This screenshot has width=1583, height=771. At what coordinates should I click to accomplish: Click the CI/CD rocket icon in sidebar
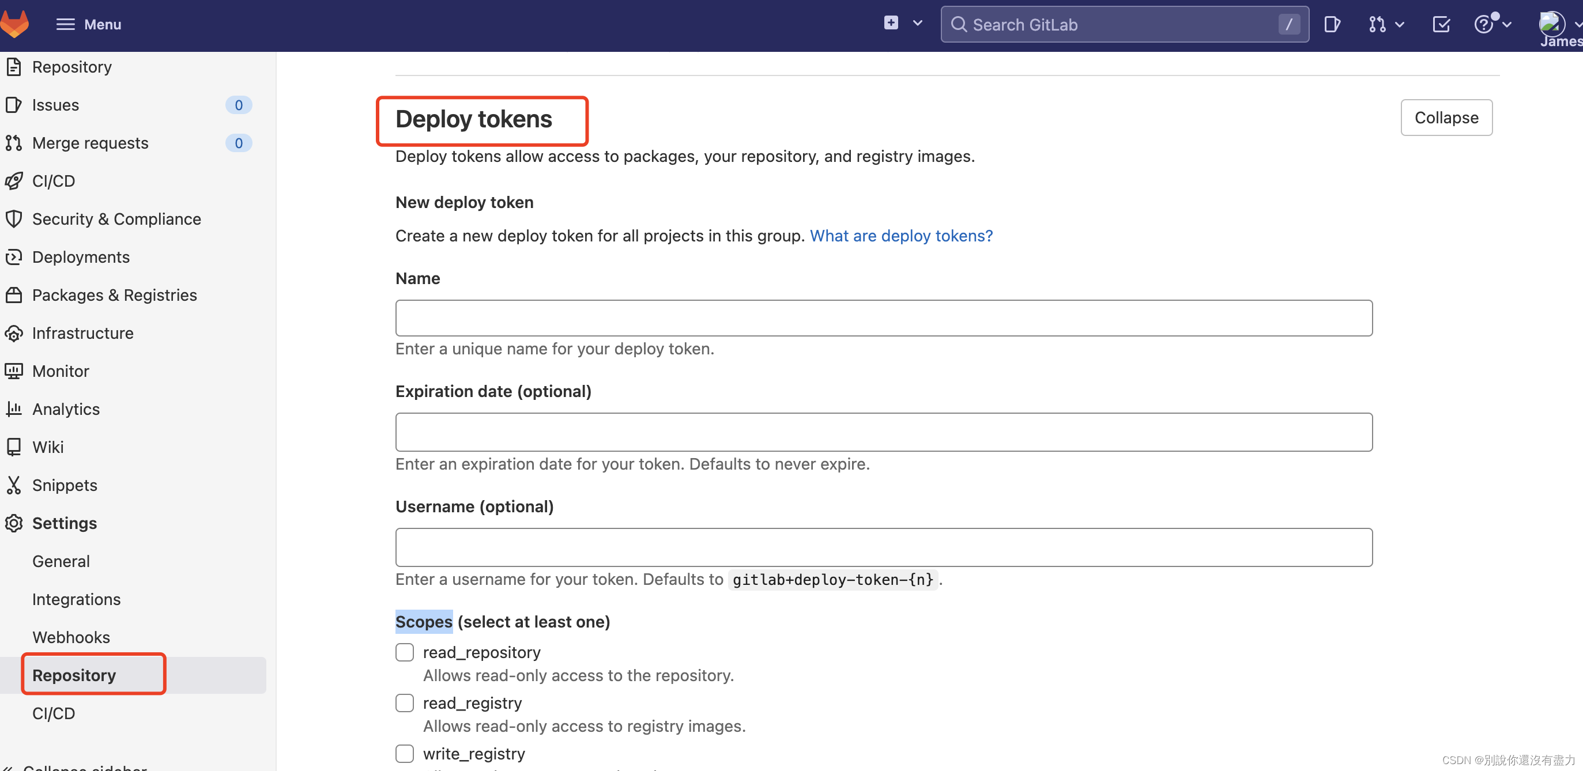(x=13, y=180)
